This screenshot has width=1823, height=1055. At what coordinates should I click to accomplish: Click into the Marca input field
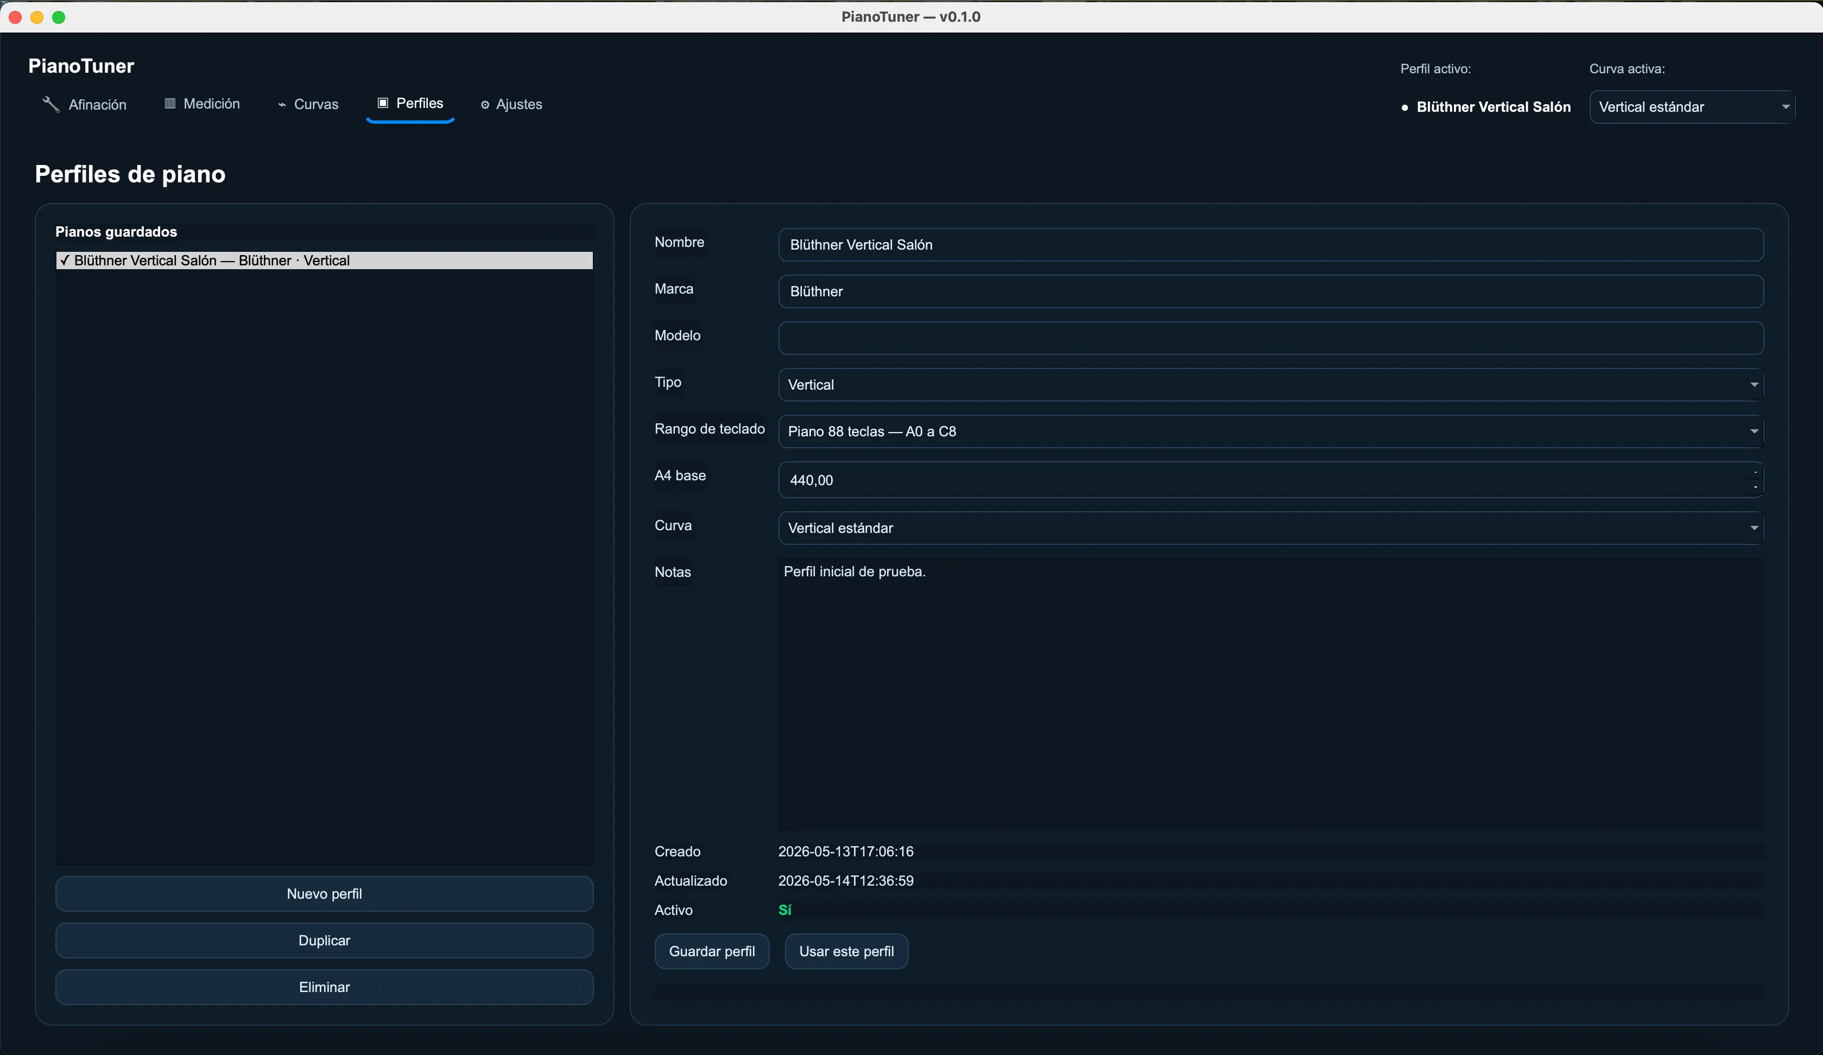coord(1270,291)
